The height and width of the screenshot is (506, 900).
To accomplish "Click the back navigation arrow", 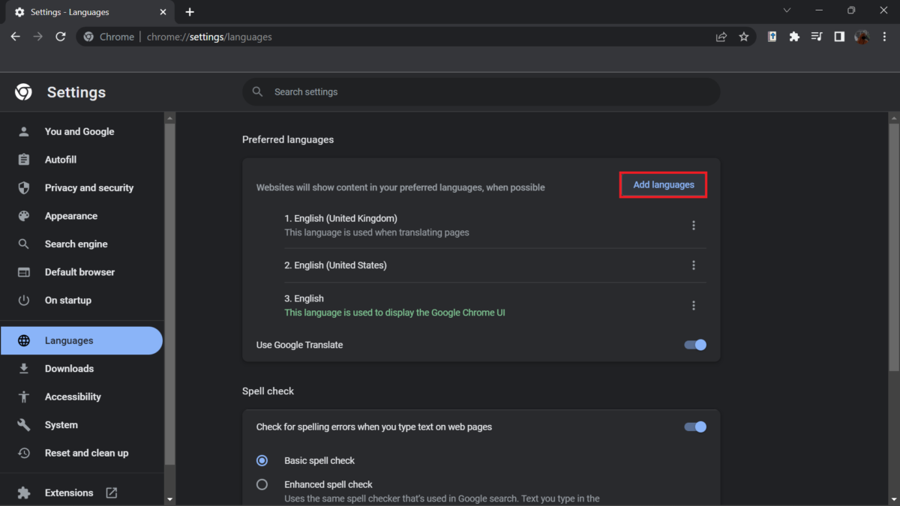I will point(16,37).
